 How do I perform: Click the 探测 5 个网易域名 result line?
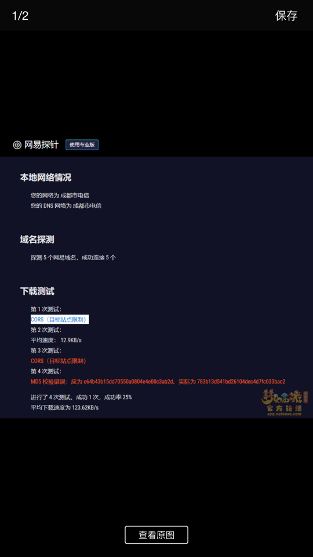(73, 258)
